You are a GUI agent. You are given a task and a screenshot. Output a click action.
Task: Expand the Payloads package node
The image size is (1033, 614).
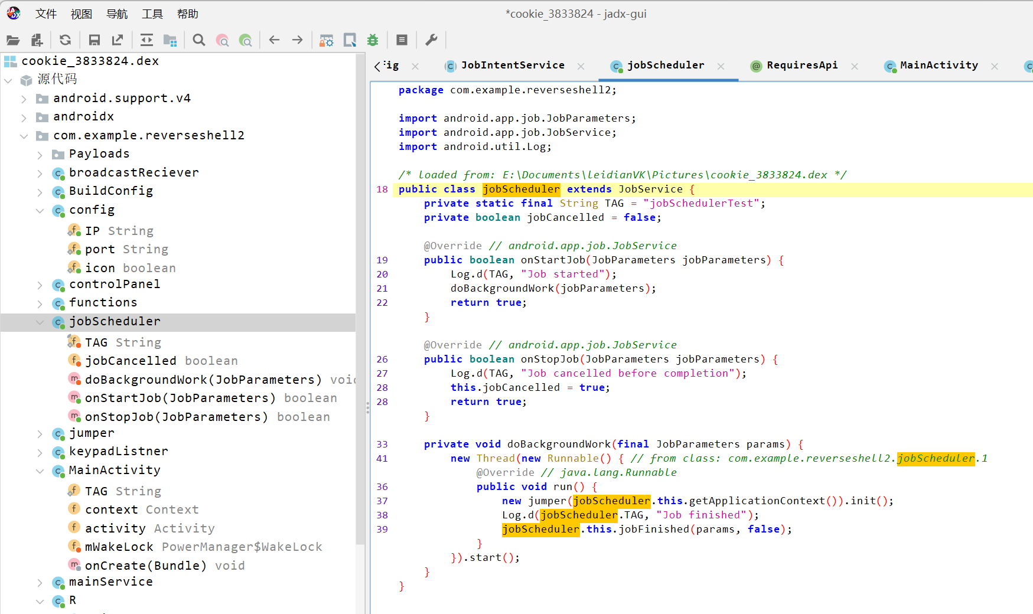click(x=40, y=155)
